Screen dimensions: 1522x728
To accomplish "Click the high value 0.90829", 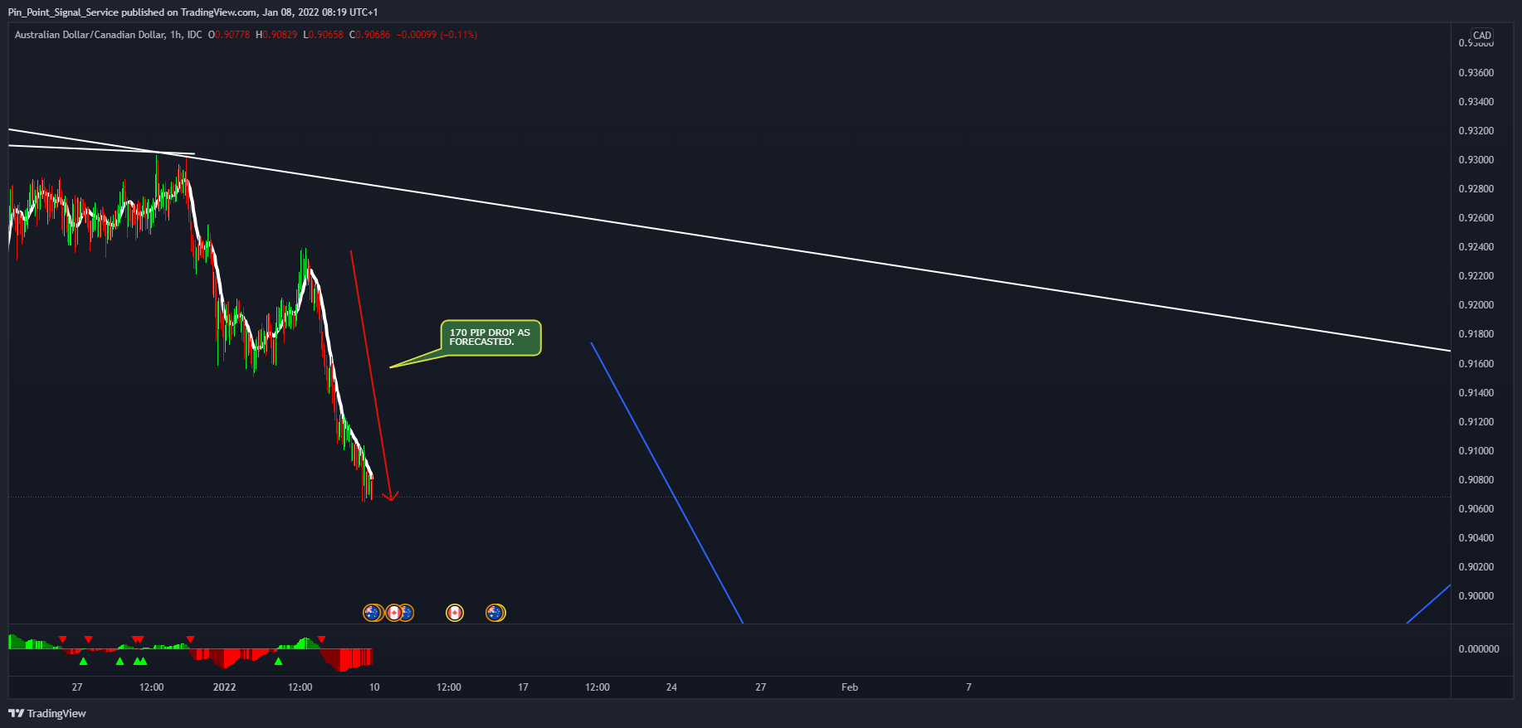I will pyautogui.click(x=279, y=35).
